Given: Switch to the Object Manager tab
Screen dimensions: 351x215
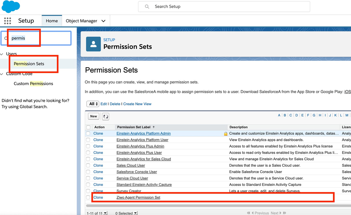Looking at the screenshot, I should pos(81,21).
